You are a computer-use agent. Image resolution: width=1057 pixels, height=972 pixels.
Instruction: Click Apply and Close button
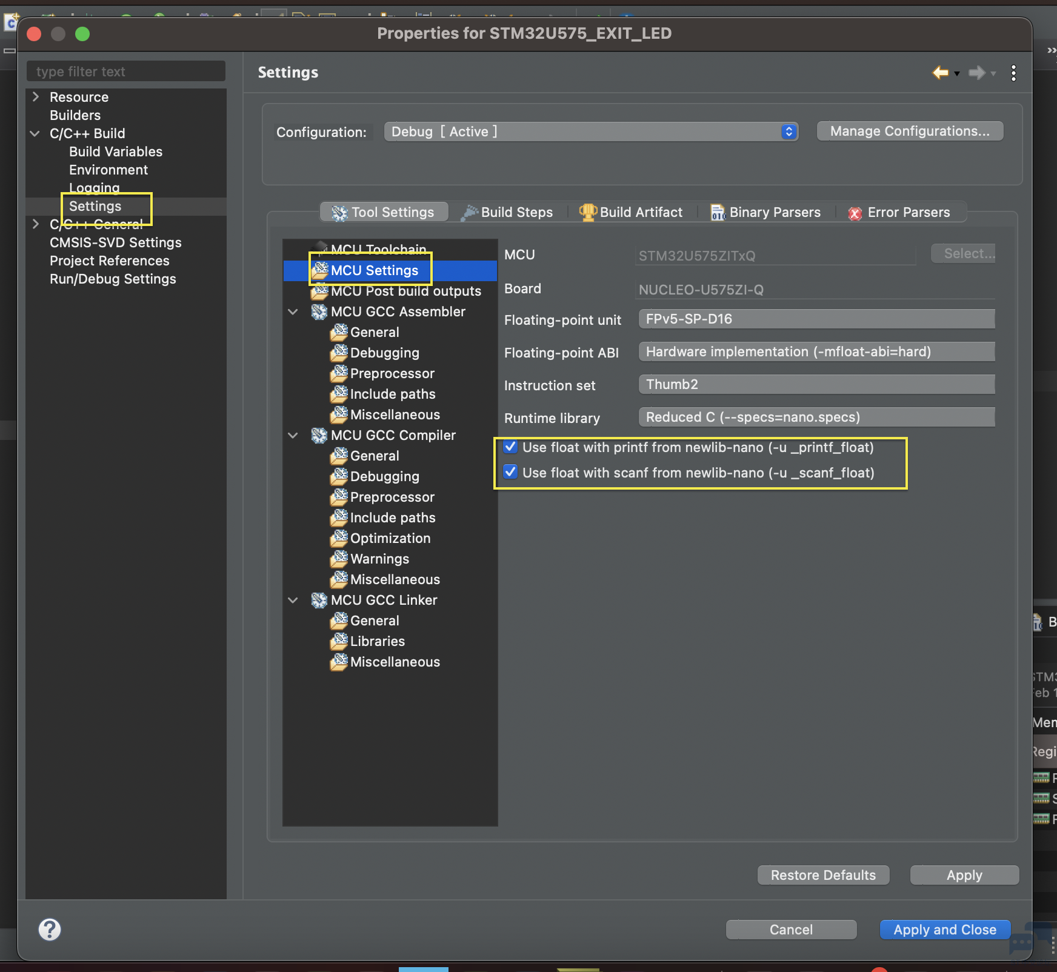click(x=945, y=930)
